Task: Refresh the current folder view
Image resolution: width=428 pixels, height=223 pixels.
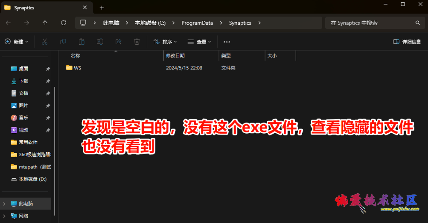Action: [x=63, y=23]
